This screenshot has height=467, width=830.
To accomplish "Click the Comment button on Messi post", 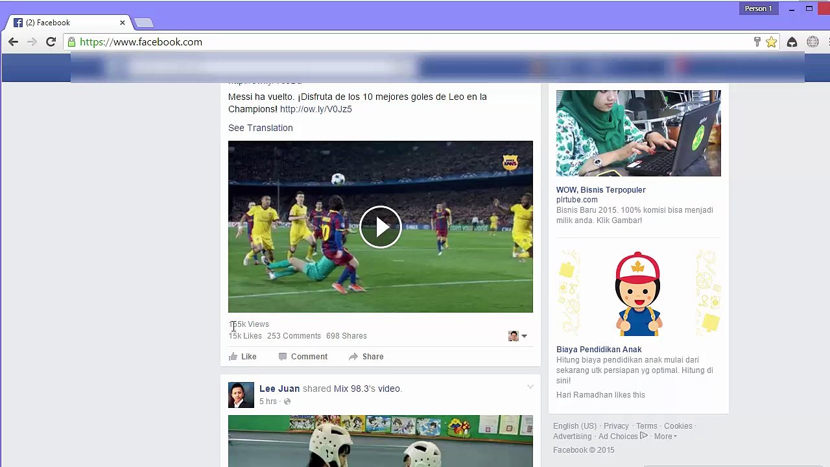I will coord(303,357).
